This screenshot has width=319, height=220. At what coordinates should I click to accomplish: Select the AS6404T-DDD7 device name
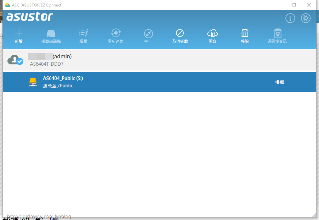point(47,64)
